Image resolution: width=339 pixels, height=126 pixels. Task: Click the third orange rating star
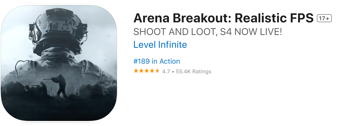click(147, 71)
